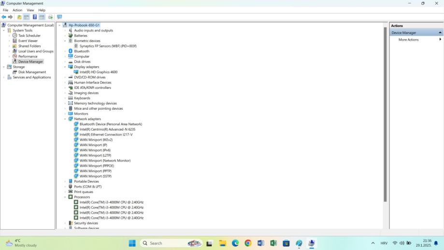Open Google Chrome from the taskbar

pos(248,243)
